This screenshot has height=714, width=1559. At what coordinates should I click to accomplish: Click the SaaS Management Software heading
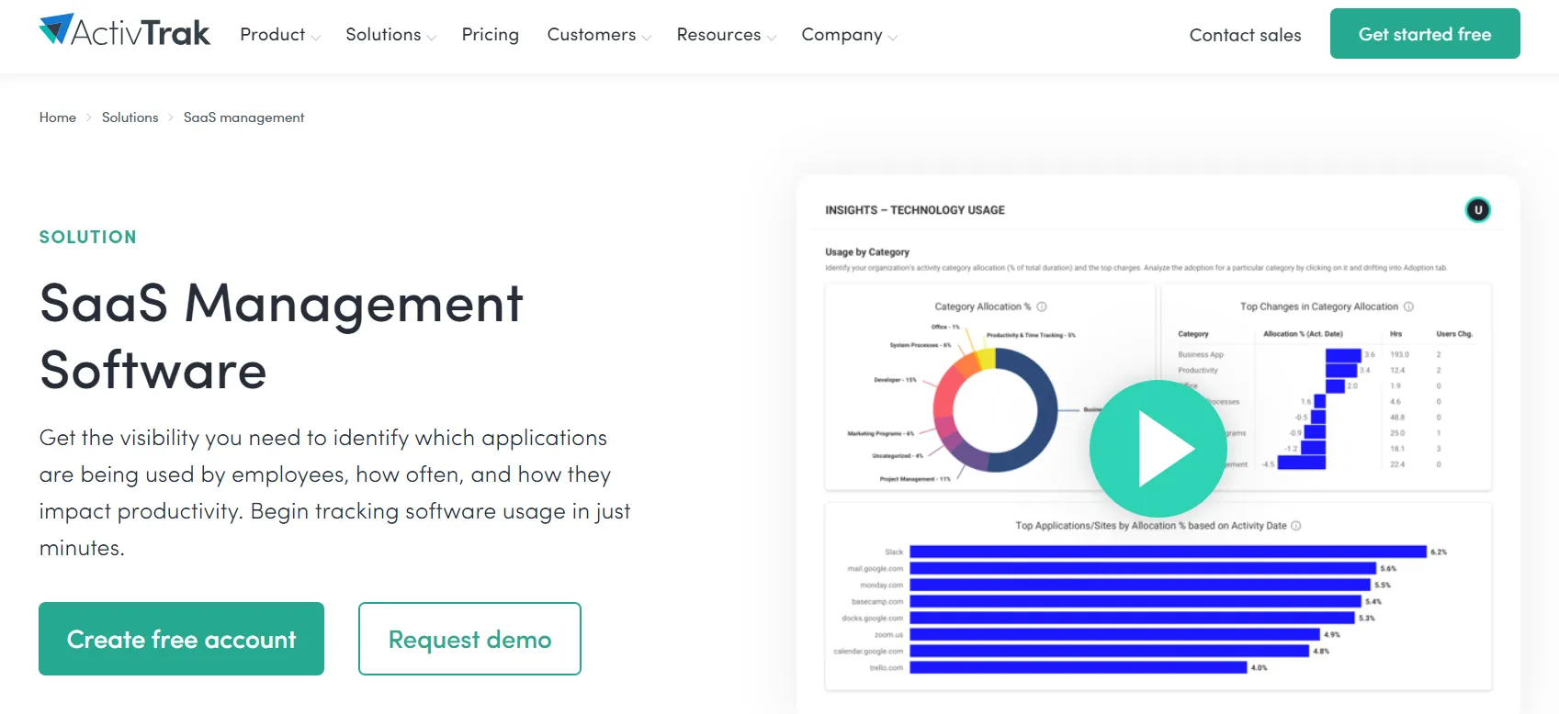tap(281, 336)
